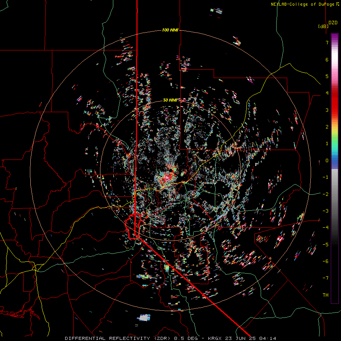Click the 7 dB scale label
Screen dimensions: 341x341
click(x=327, y=42)
